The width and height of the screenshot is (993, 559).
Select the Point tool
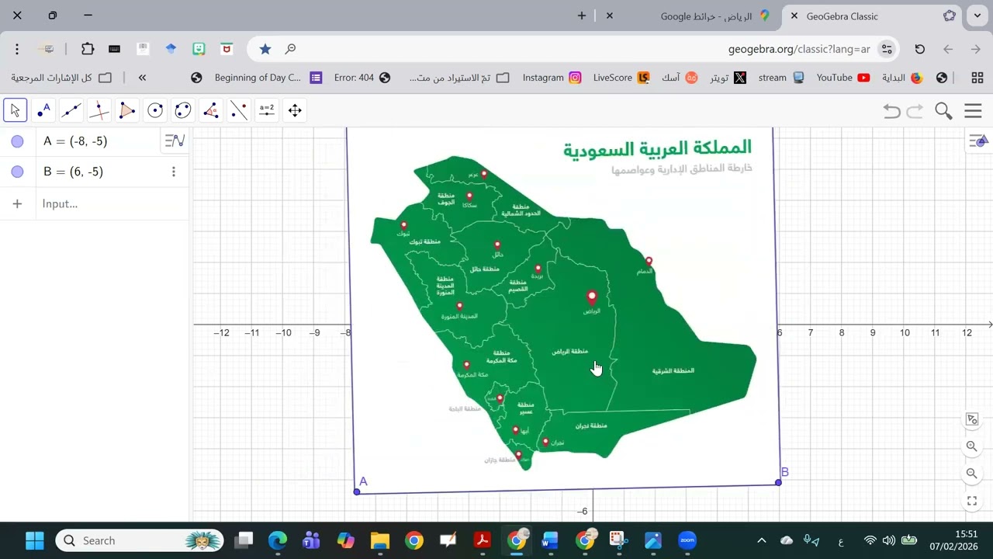(x=43, y=110)
